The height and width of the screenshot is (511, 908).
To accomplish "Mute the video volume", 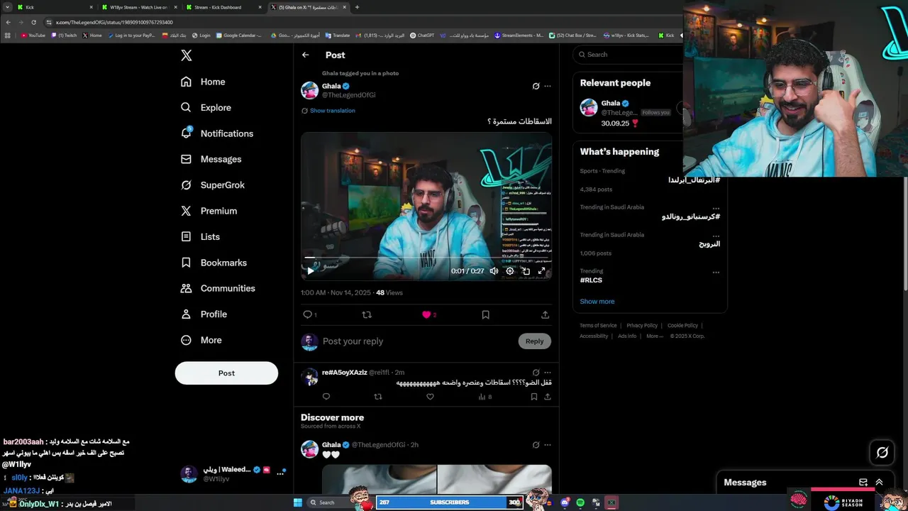I will tap(494, 271).
